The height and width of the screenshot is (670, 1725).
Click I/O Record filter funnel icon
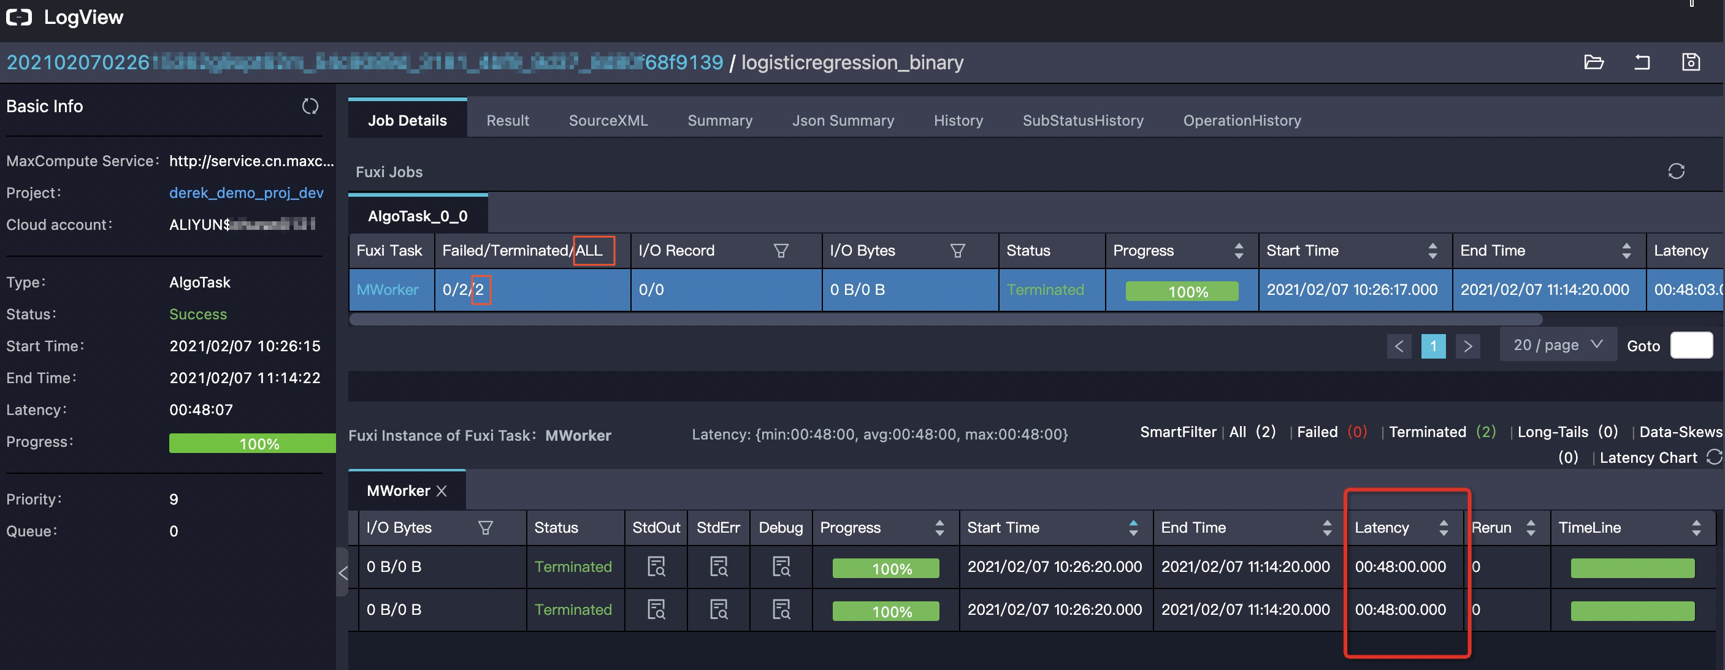(x=781, y=251)
